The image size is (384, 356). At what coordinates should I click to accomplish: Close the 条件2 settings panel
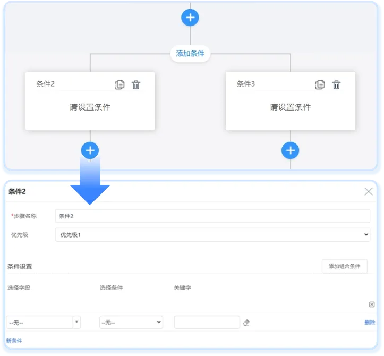click(x=369, y=192)
